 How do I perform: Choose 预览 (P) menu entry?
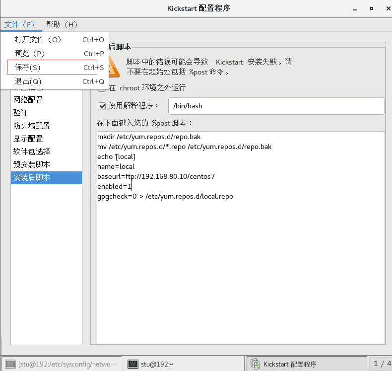55,53
